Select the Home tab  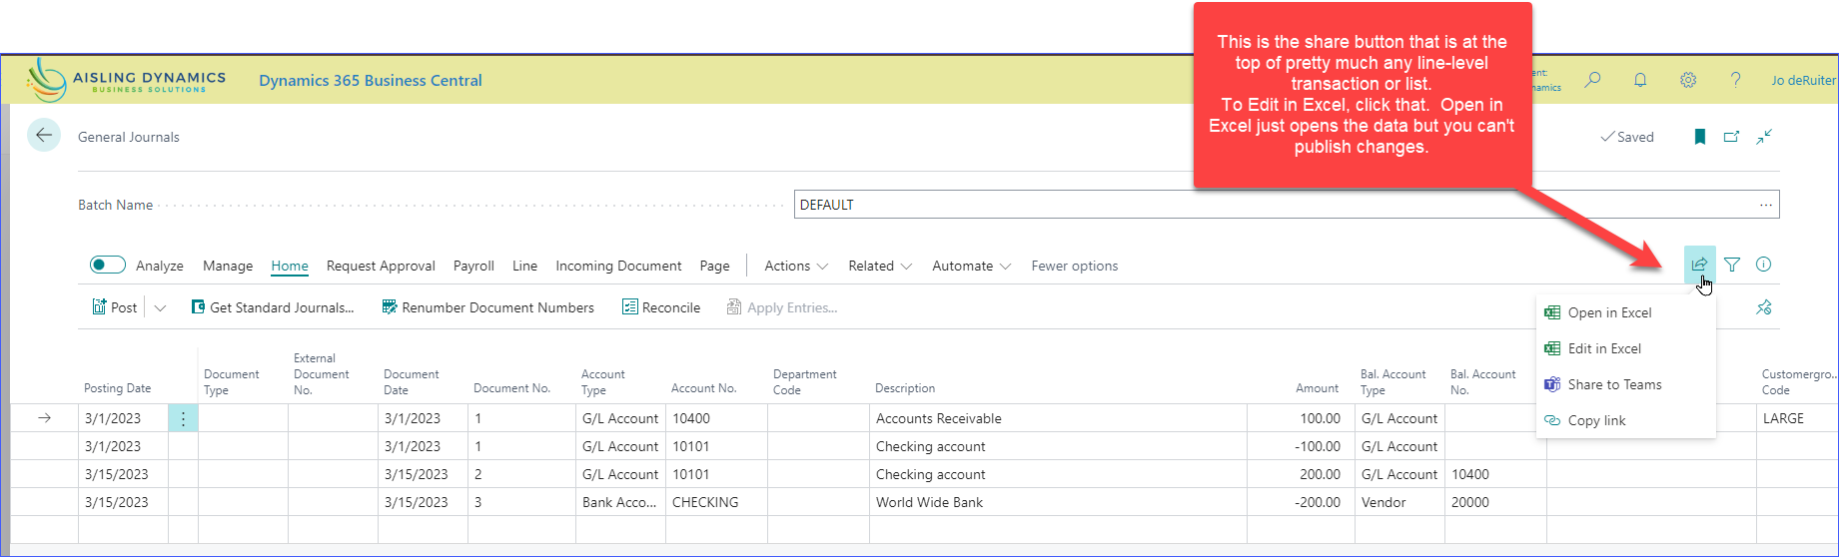coord(290,266)
